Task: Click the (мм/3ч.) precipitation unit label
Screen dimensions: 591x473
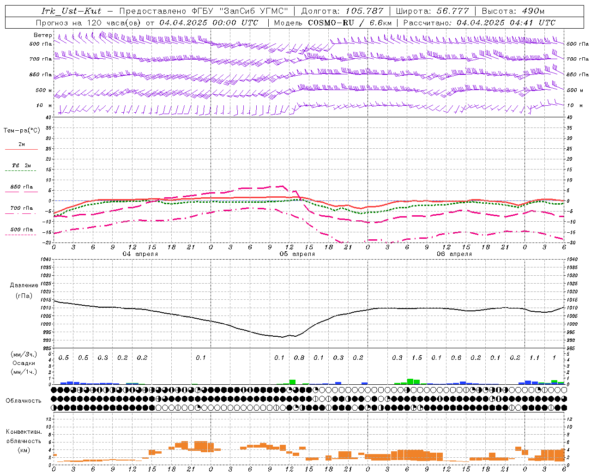Action: [24, 354]
